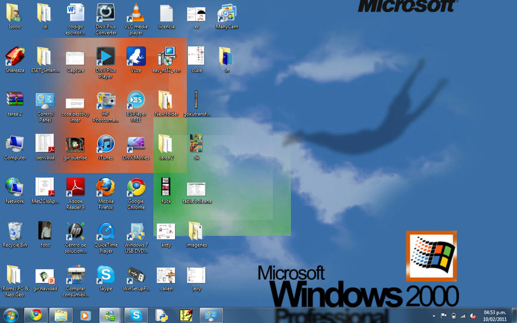Image resolution: width=517 pixels, height=323 pixels.
Task: Select the Recycle Bin icon
Action: tap(15, 232)
